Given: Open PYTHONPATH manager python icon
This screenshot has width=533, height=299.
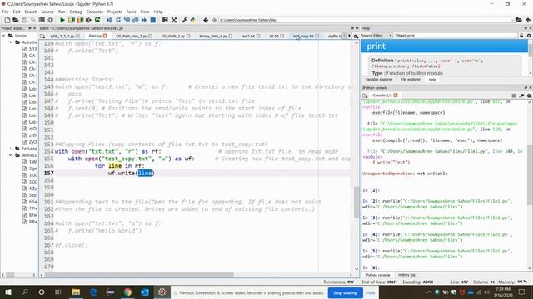Looking at the screenshot, I should point(193,20).
